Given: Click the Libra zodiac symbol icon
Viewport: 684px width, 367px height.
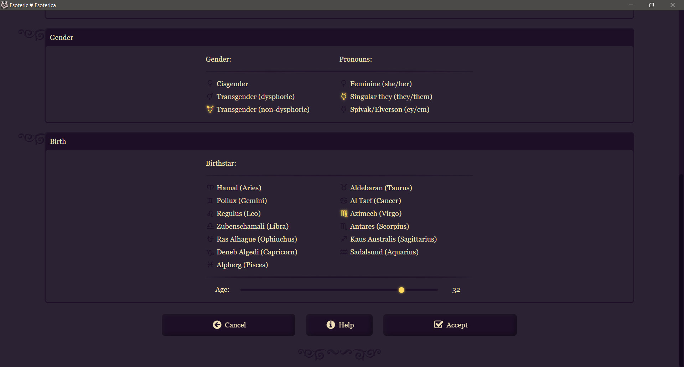Looking at the screenshot, I should [x=210, y=226].
